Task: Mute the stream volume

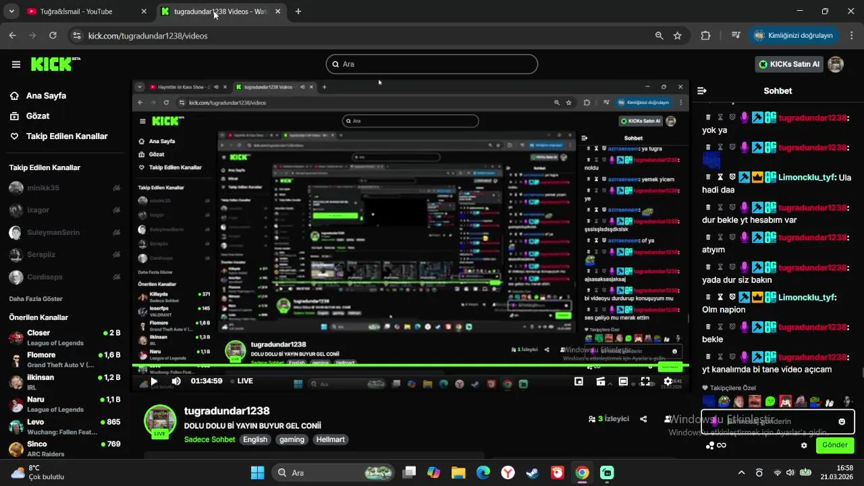Action: coord(176,381)
